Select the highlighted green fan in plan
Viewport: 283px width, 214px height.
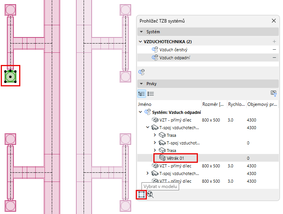10,76
